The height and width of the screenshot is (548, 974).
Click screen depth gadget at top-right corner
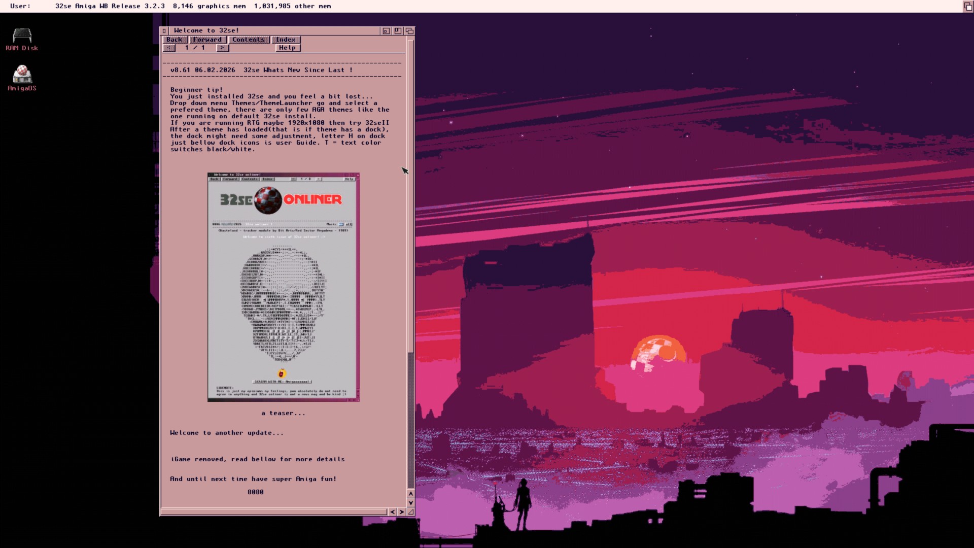pos(968,6)
